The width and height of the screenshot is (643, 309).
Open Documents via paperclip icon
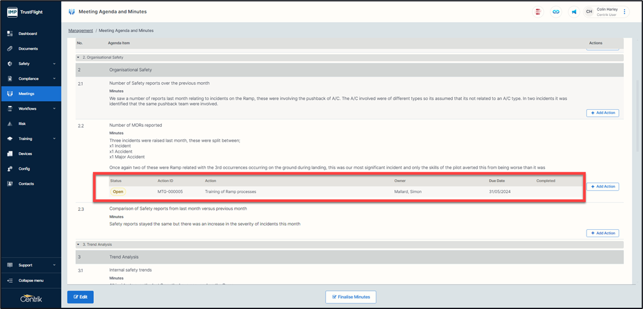(10, 48)
